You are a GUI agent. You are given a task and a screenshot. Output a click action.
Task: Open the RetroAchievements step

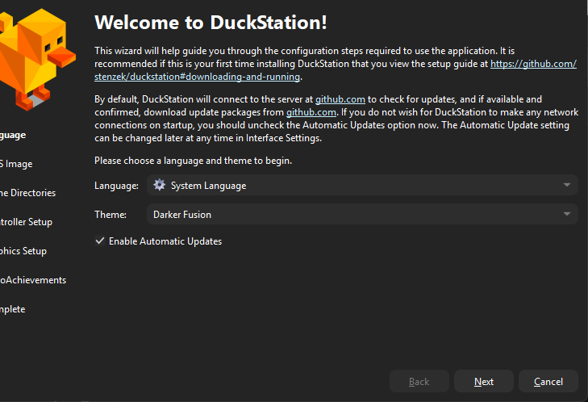(33, 280)
